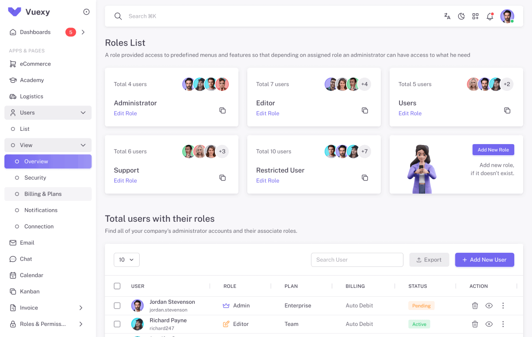Open notifications via the bell icon

click(x=490, y=16)
